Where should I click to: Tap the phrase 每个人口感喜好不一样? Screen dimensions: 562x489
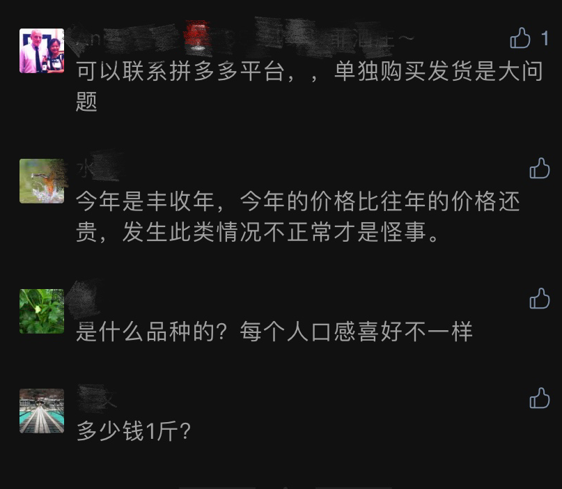(356, 332)
